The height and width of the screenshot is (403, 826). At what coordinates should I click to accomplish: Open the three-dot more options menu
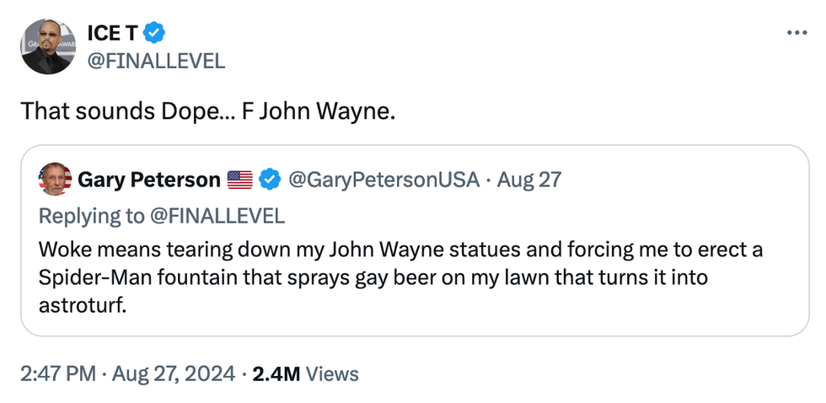796,33
